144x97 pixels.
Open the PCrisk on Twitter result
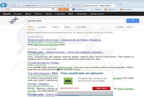point(43,63)
